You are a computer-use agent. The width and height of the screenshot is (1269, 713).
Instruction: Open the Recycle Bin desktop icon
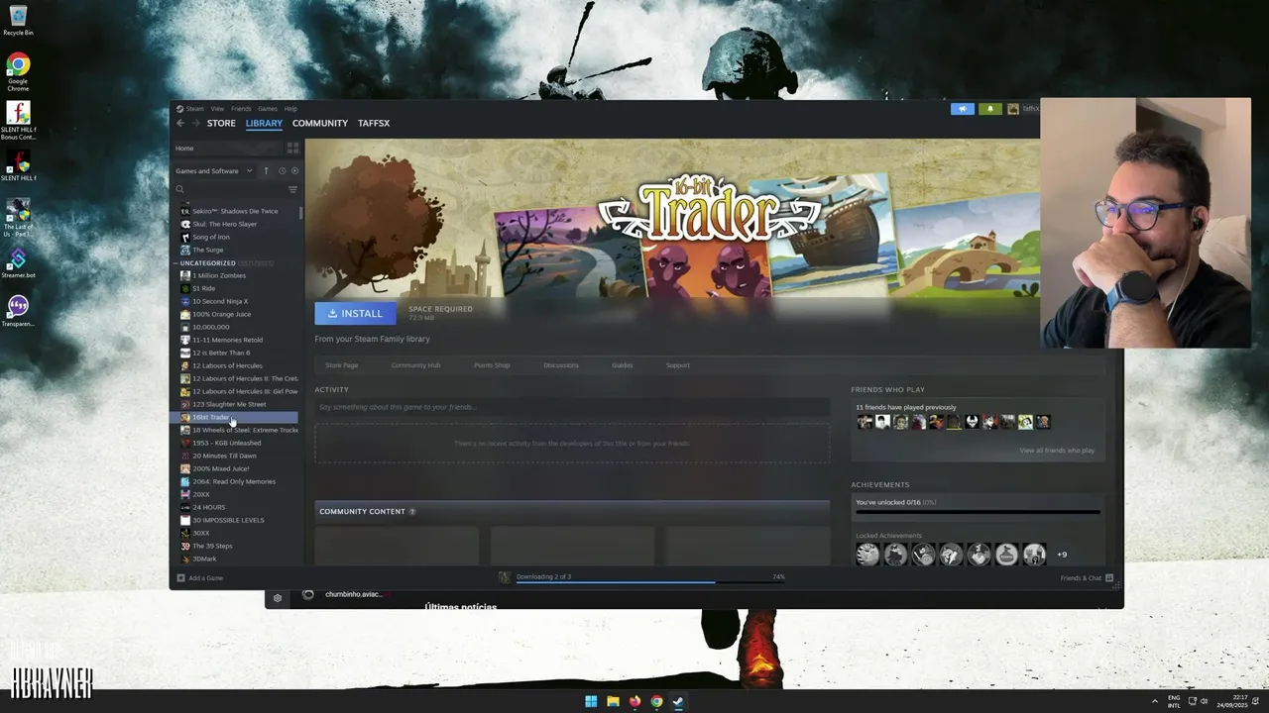[18, 20]
